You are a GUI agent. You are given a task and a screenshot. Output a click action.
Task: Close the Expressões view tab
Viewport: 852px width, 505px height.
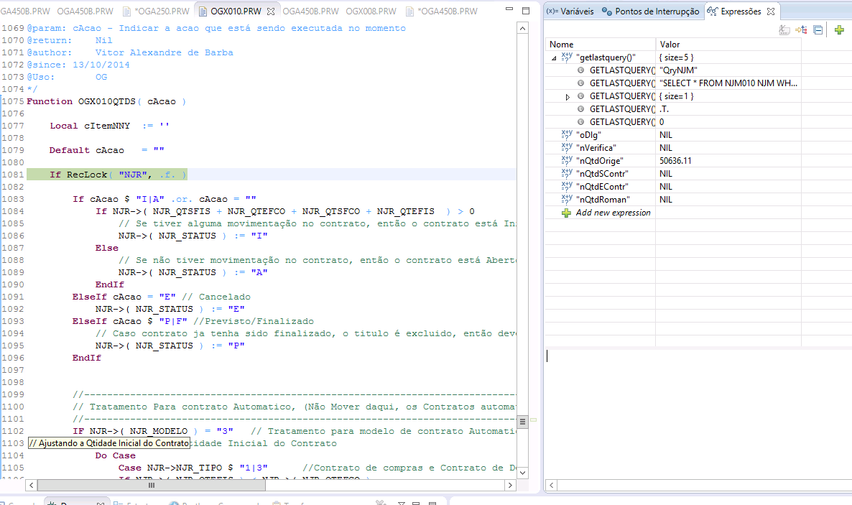pos(770,12)
